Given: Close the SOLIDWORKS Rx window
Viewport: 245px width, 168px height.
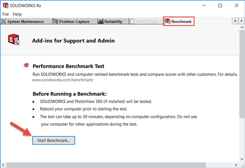Looking at the screenshot, I should point(237,5).
